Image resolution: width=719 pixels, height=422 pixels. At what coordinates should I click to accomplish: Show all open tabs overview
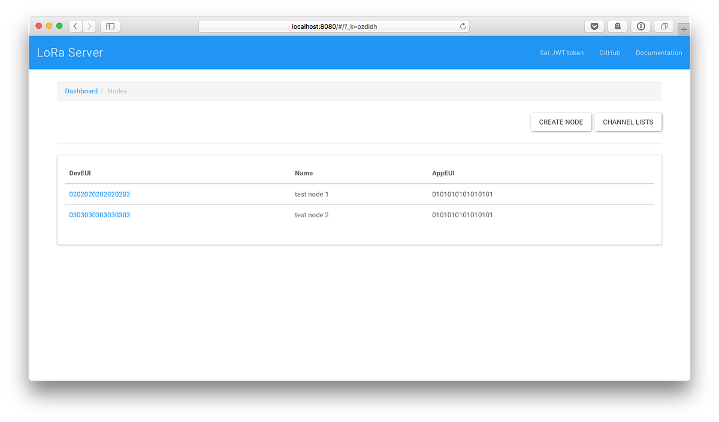pos(663,26)
